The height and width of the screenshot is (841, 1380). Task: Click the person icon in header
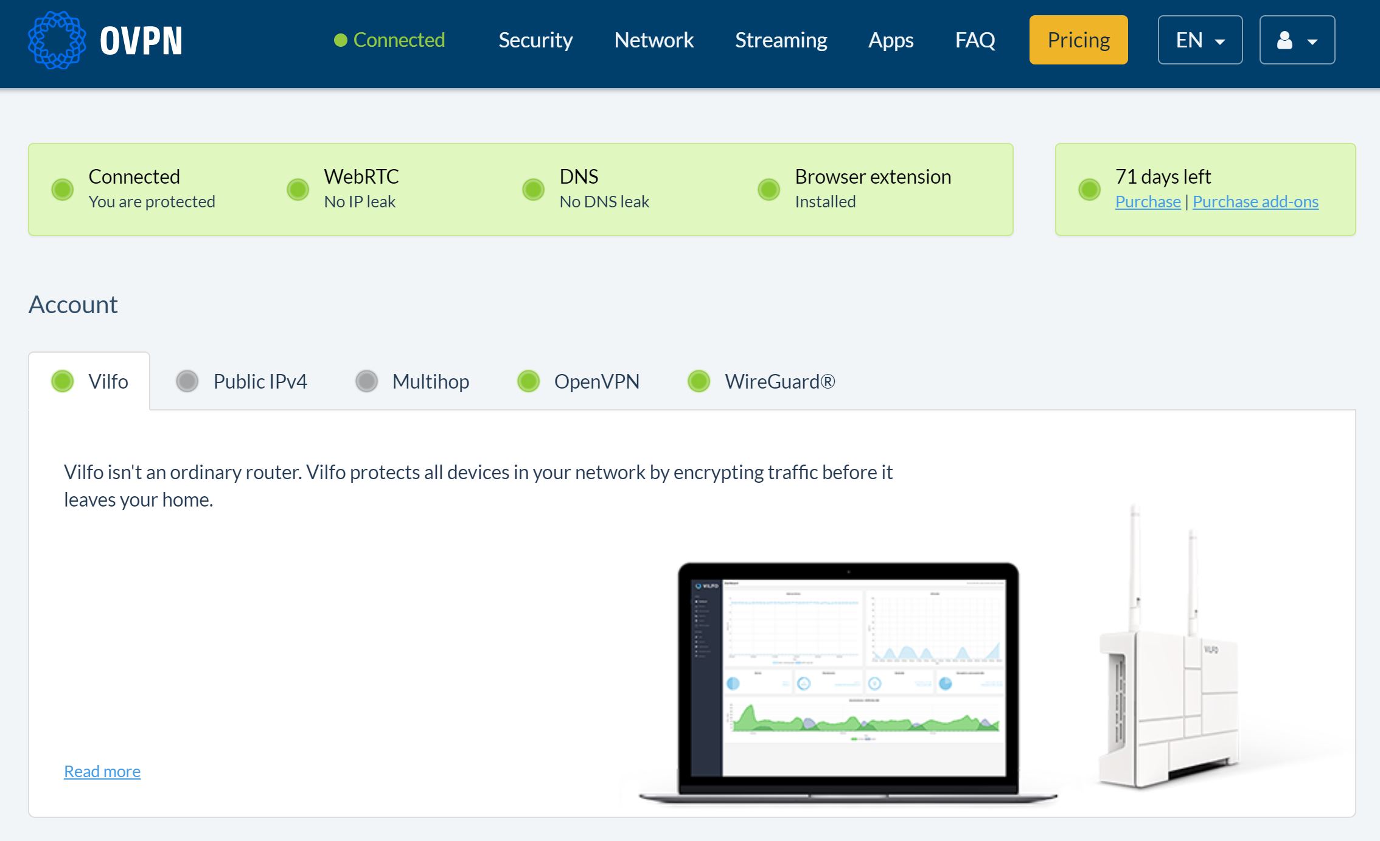pyautogui.click(x=1284, y=40)
